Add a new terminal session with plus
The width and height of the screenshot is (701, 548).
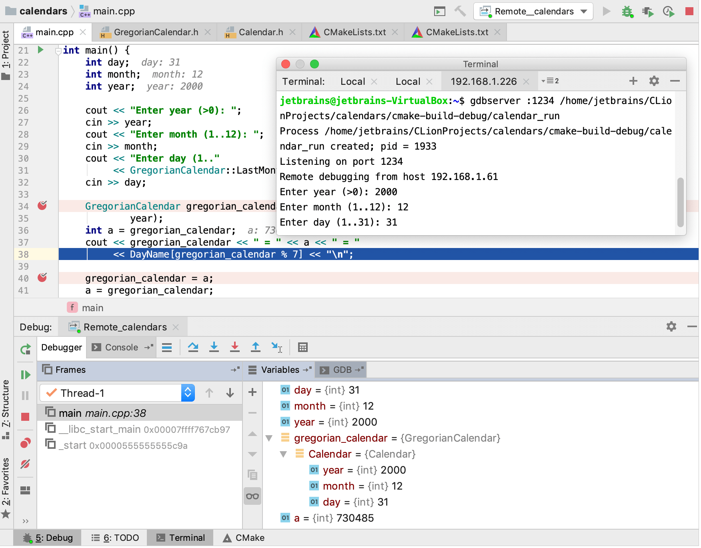pyautogui.click(x=633, y=81)
